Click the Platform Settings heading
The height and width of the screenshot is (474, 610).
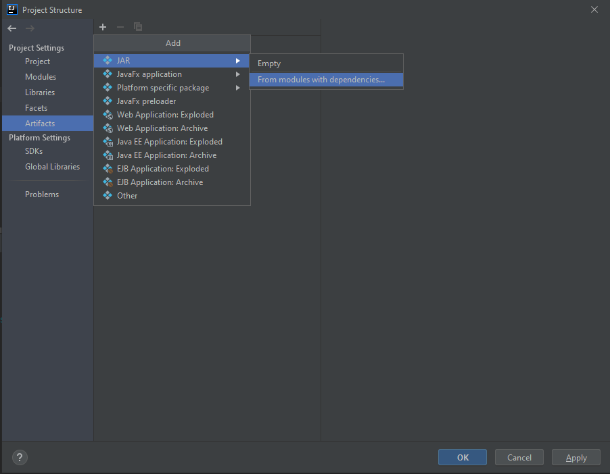[40, 138]
